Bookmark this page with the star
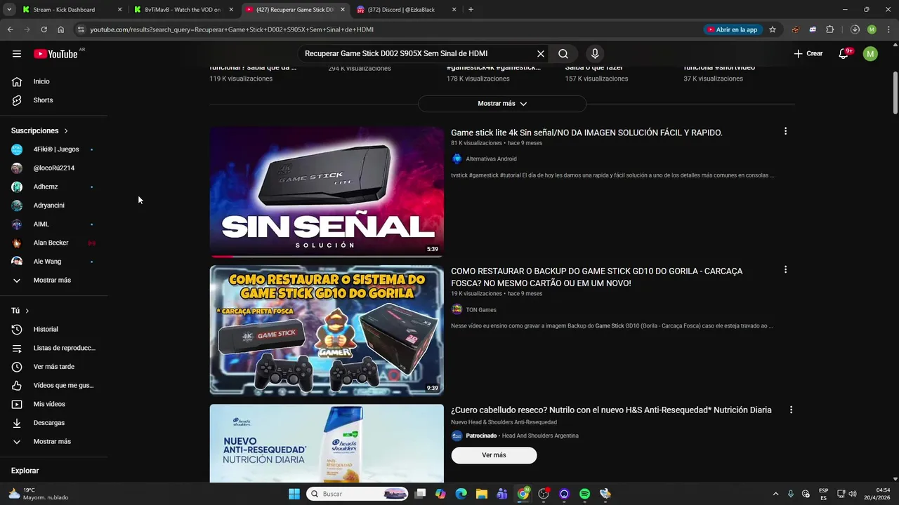899x505 pixels. coord(773,29)
